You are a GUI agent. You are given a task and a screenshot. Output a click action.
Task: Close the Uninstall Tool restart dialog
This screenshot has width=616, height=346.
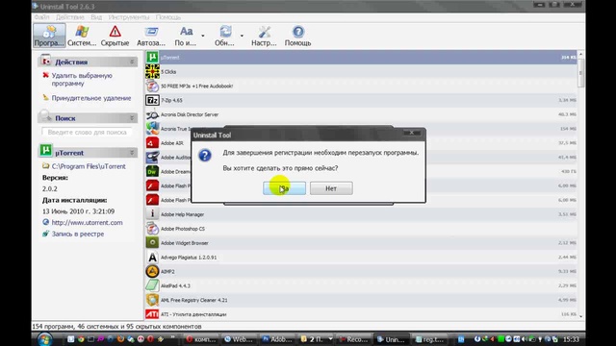click(412, 133)
